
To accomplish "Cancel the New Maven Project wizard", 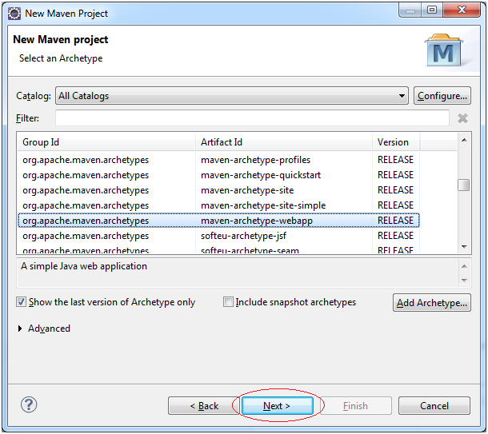I will [434, 405].
